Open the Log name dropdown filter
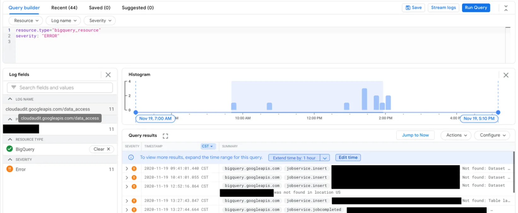 click(x=63, y=20)
